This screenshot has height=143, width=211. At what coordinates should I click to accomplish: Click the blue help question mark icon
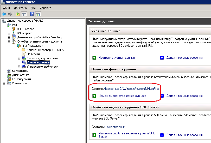tap(32, 14)
